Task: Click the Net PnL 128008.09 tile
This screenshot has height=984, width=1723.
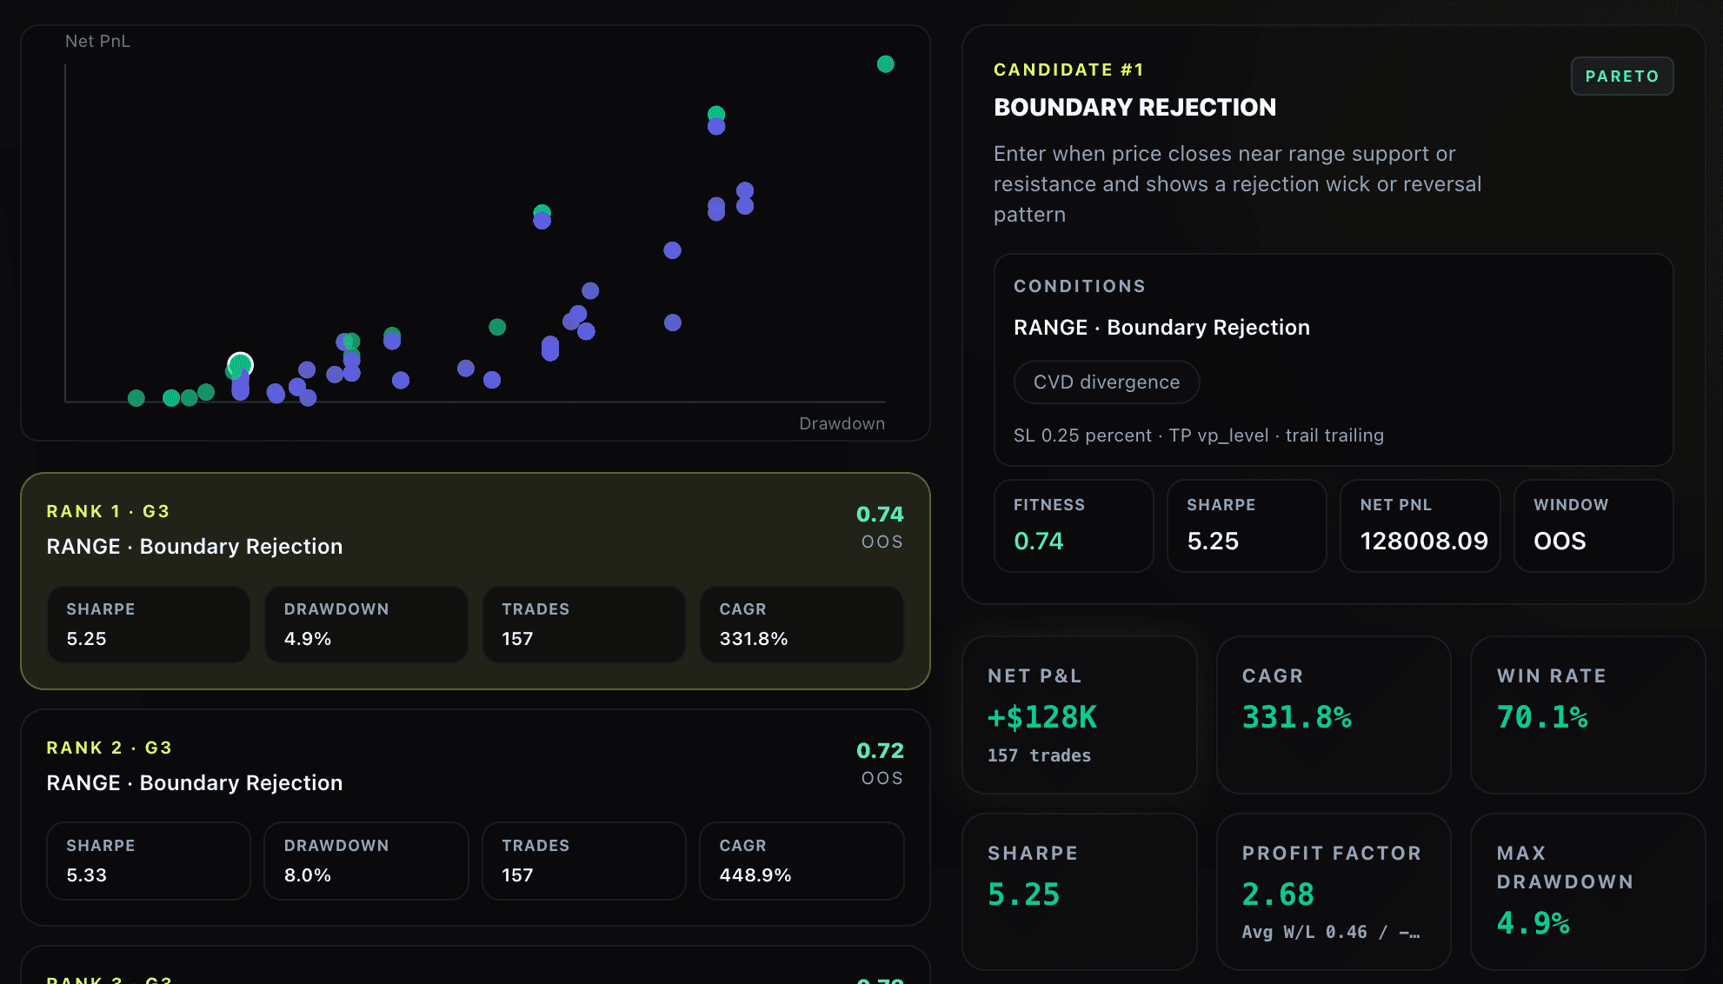Action: click(x=1420, y=526)
